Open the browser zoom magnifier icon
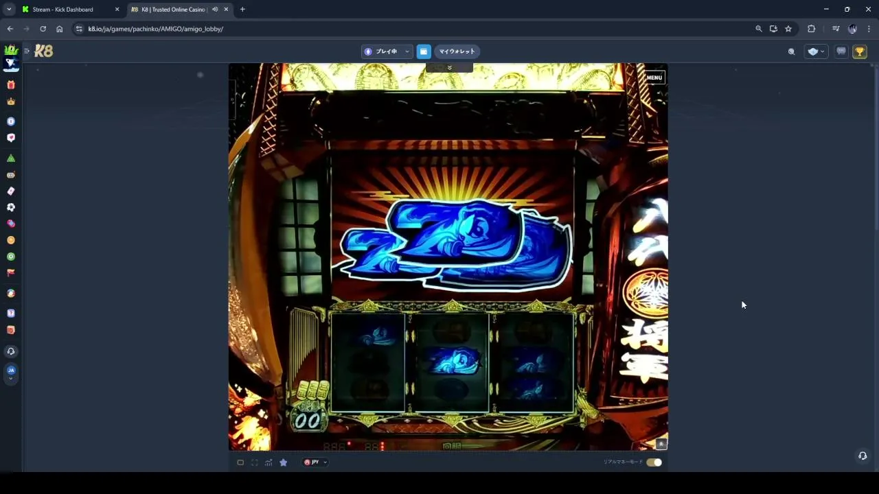Screen dimensions: 879x494 point(759,29)
